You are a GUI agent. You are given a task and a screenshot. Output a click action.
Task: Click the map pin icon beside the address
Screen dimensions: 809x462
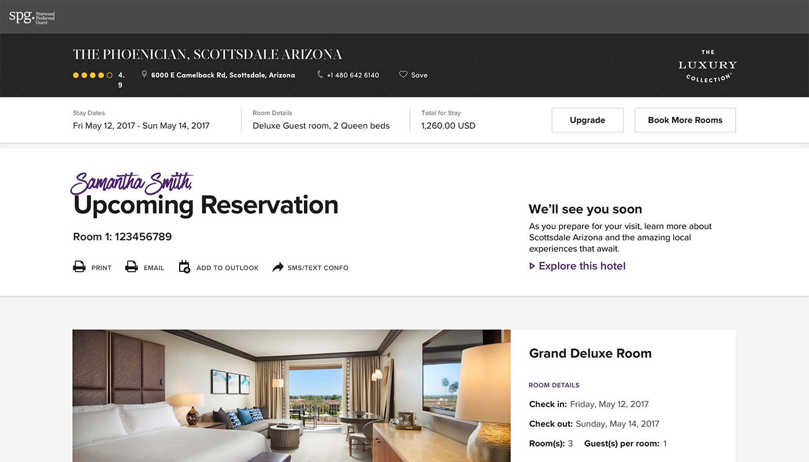click(x=144, y=74)
